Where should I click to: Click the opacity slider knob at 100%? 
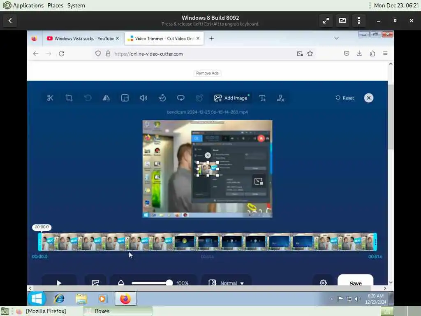(169, 283)
